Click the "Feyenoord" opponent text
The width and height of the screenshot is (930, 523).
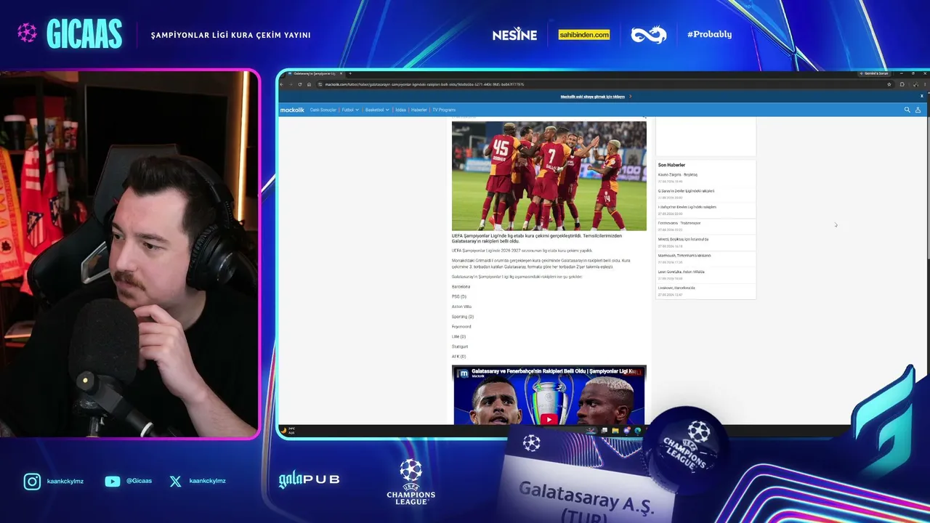pos(461,327)
